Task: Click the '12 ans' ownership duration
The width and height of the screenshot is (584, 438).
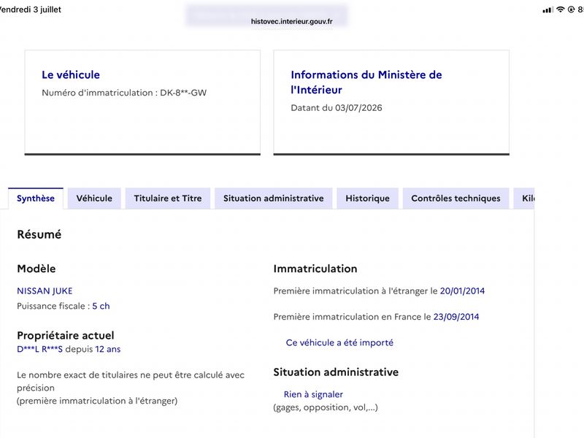Action: [108, 350]
